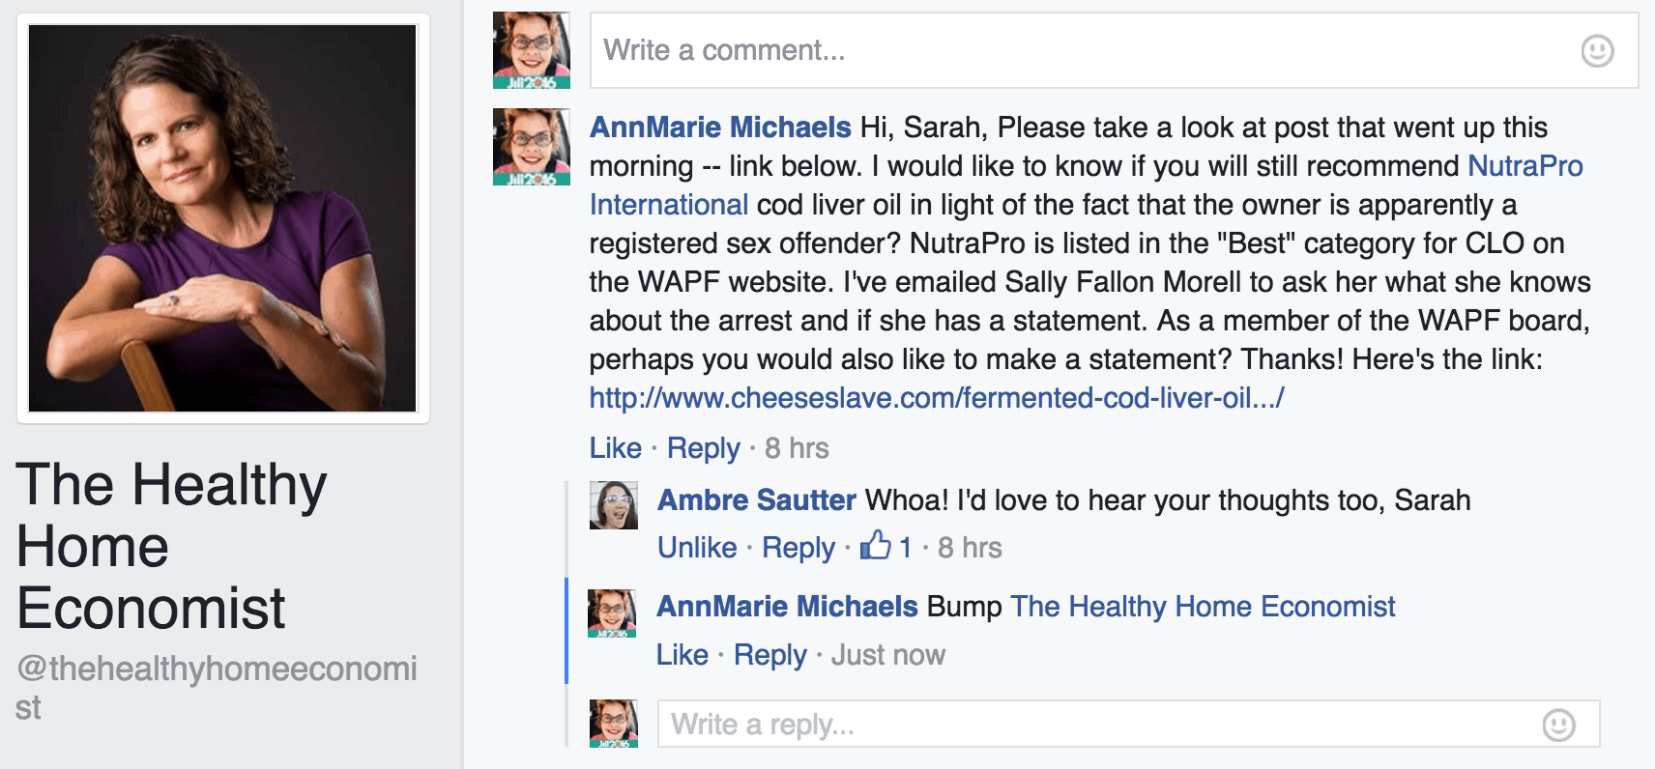1655x769 pixels.
Task: Focus the Write a comment field
Action: [1114, 50]
